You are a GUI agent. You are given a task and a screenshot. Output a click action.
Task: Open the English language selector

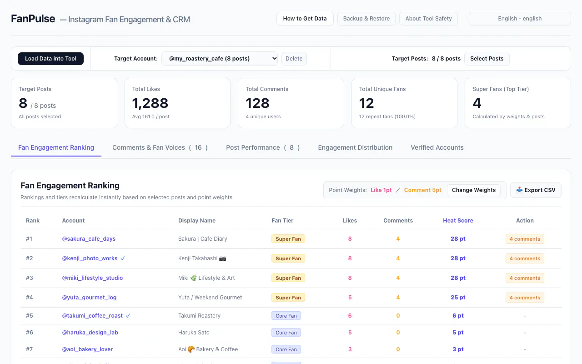520,19
